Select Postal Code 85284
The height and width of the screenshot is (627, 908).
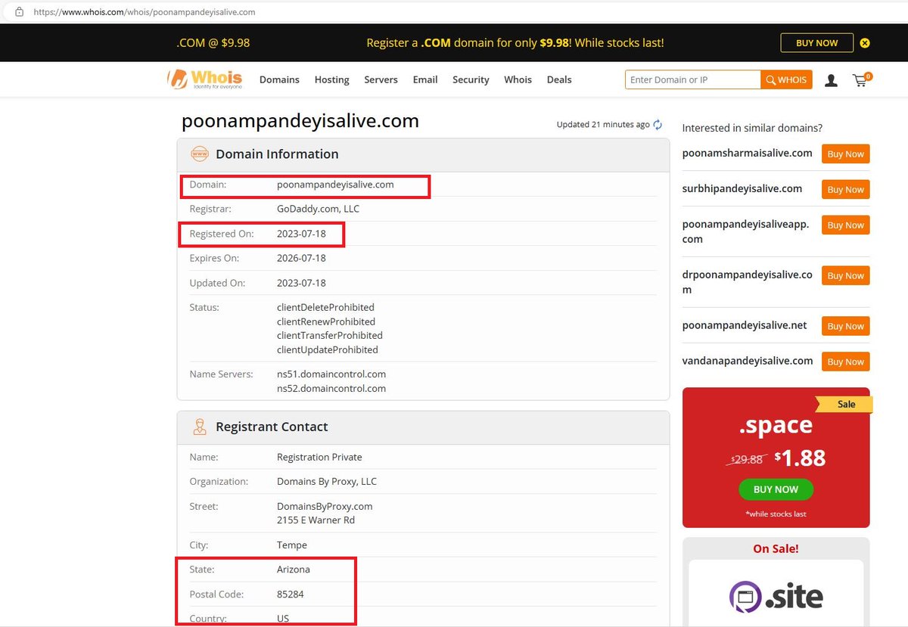pos(291,594)
